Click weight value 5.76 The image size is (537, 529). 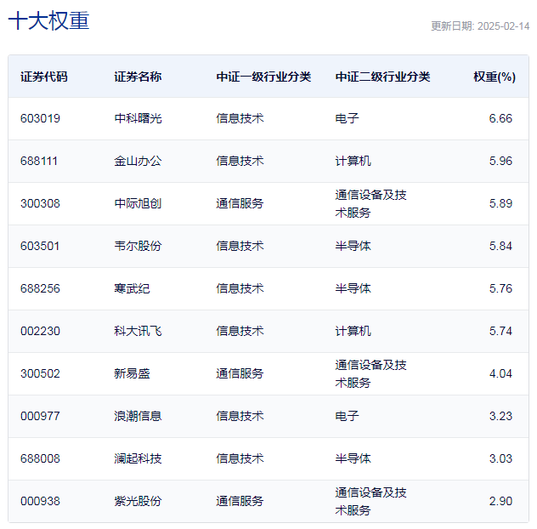(x=500, y=288)
